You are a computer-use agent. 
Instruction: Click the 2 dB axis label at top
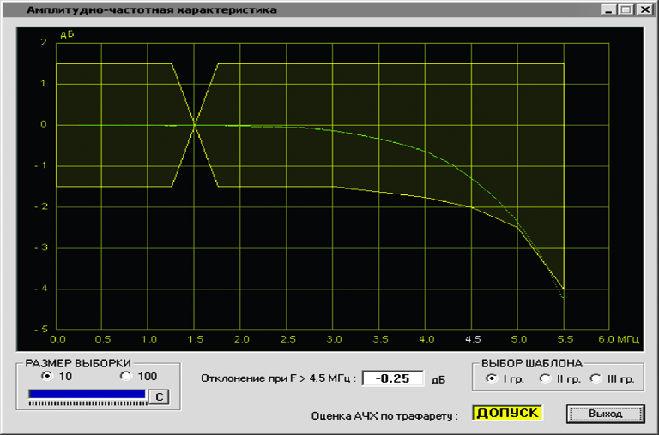coord(44,42)
